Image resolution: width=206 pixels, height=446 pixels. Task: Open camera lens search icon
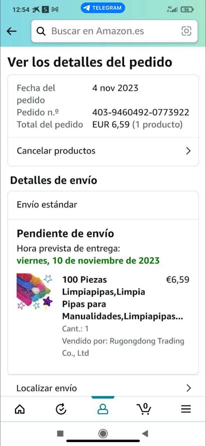186,31
